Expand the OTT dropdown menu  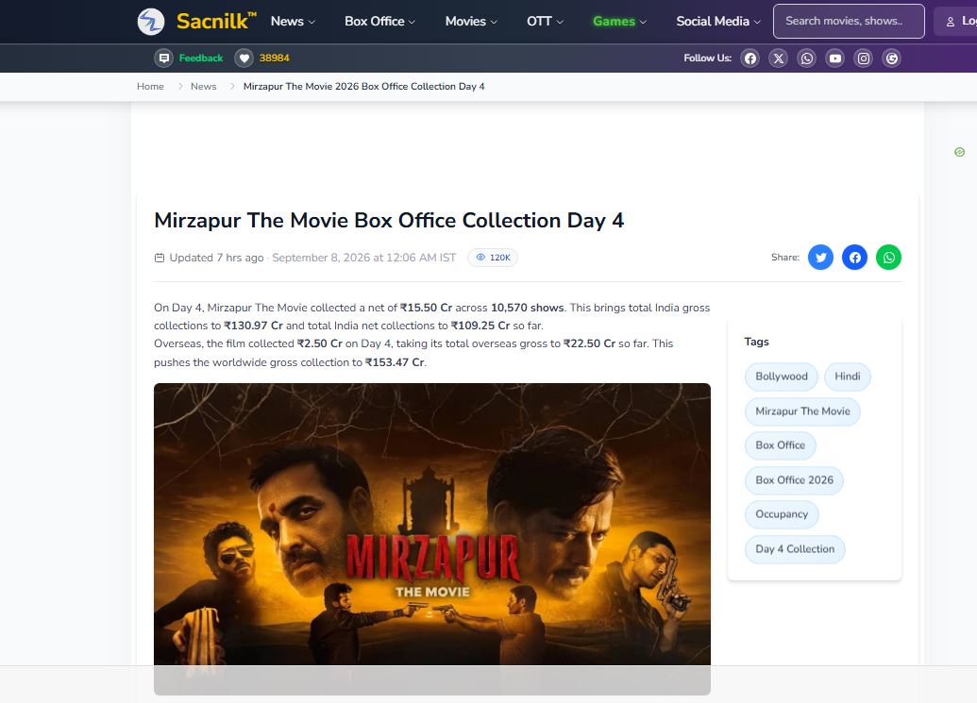tap(546, 21)
